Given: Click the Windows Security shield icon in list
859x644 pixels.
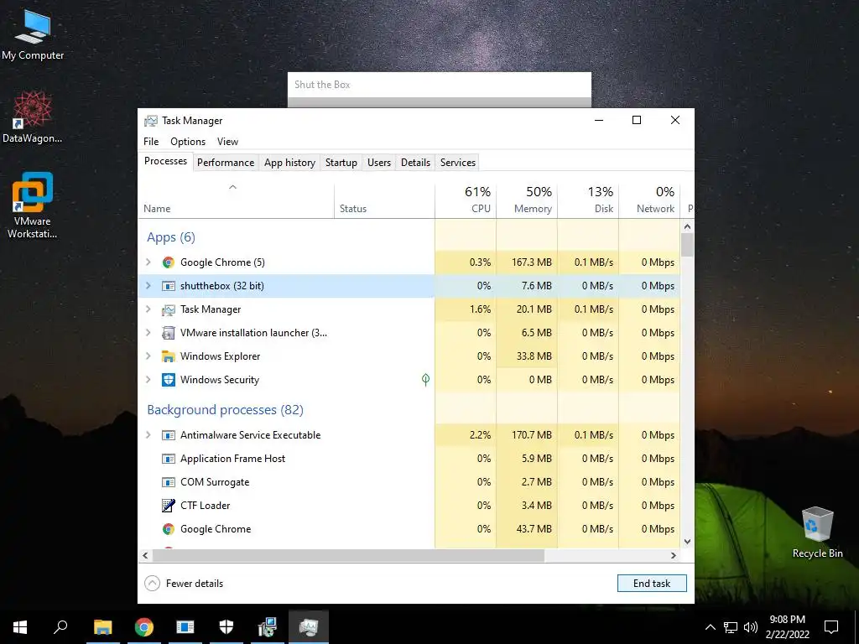Looking at the screenshot, I should [168, 380].
